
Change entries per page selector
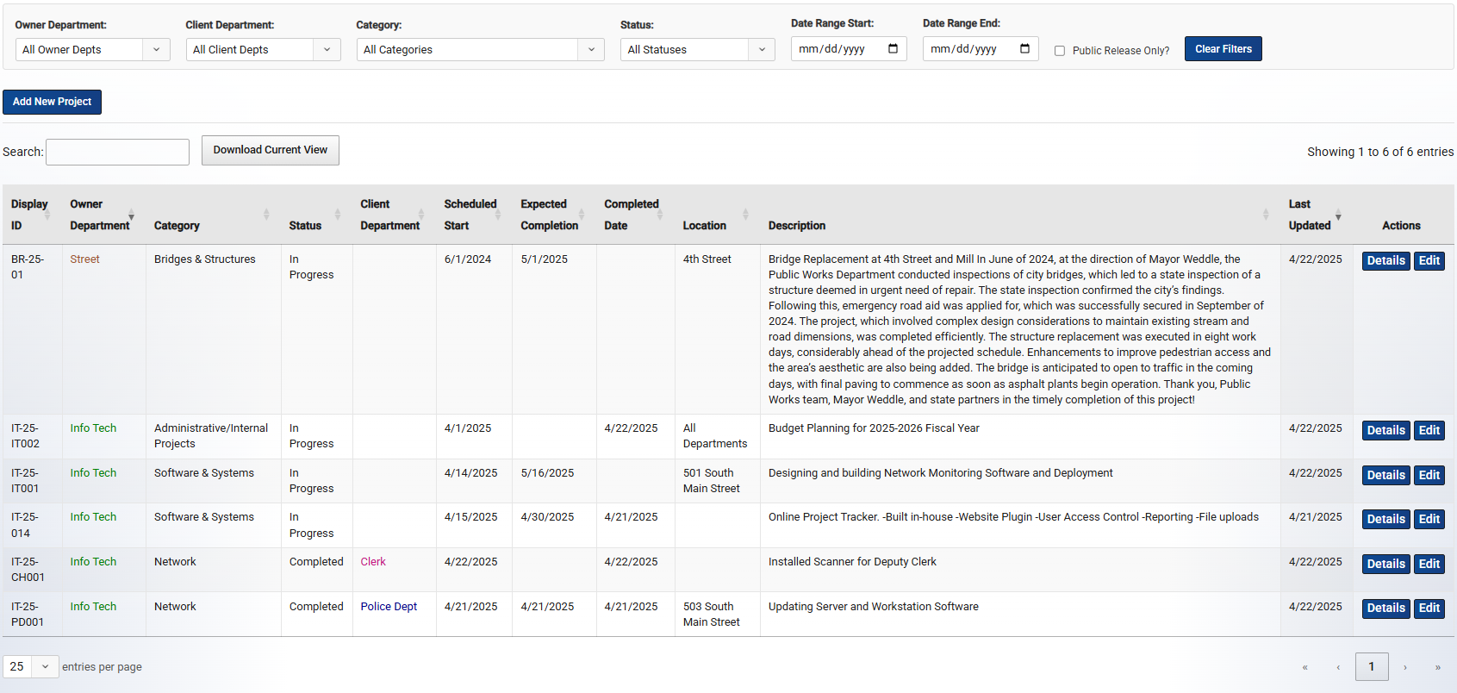(x=31, y=667)
